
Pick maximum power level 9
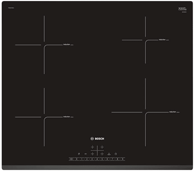click(x=123, y=159)
